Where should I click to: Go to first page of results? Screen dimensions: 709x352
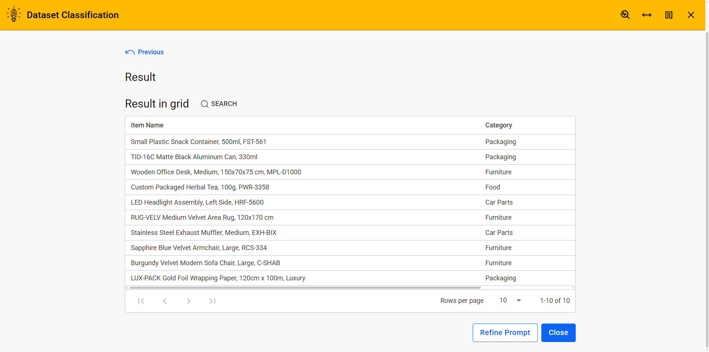[141, 301]
